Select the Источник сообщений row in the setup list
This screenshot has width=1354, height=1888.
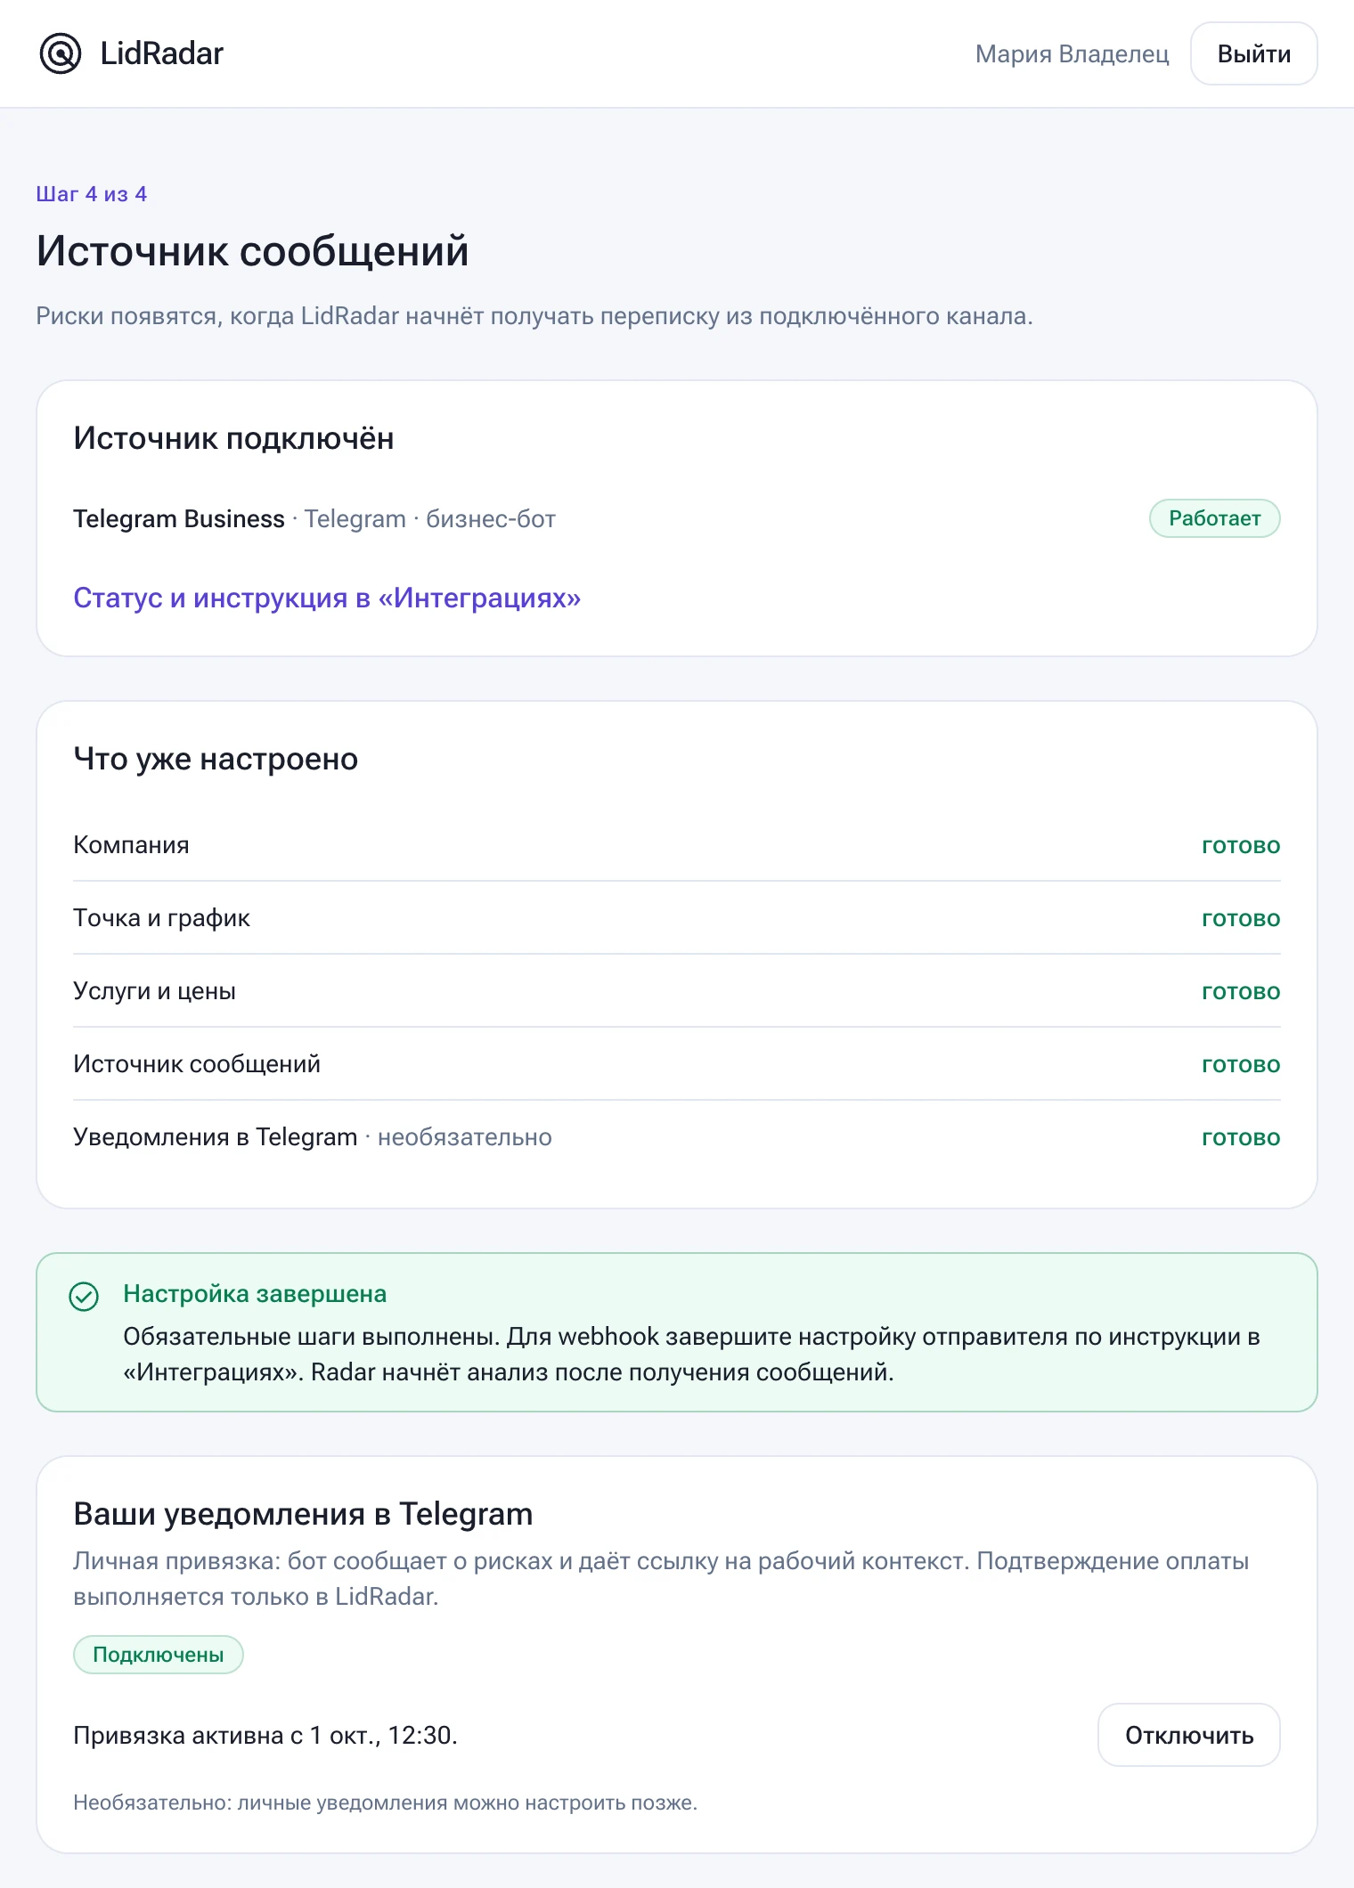tap(677, 1064)
